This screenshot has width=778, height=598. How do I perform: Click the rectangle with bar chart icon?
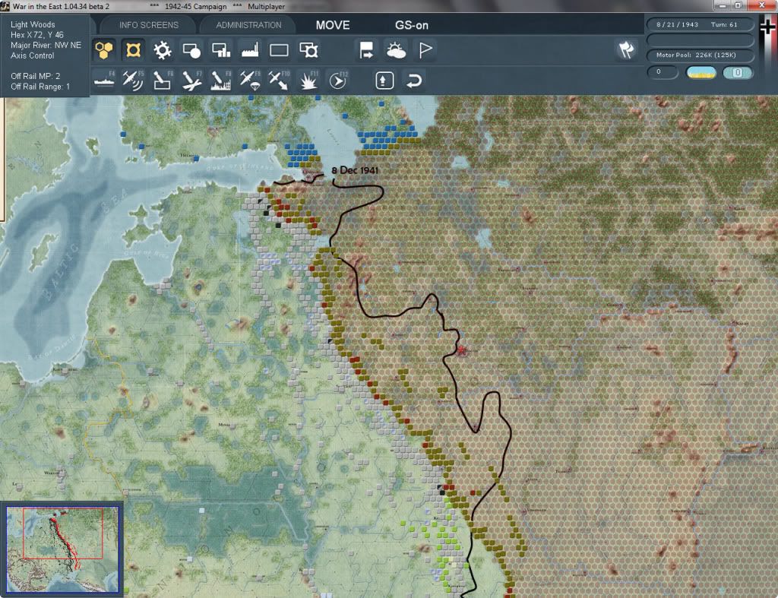221,50
